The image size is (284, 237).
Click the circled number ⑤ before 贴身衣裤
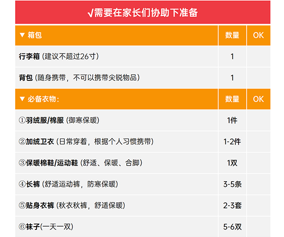coord(22,205)
